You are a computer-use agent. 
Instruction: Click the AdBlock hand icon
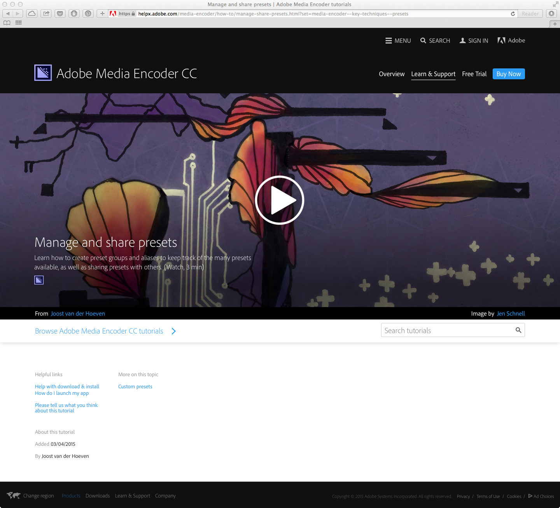click(74, 14)
